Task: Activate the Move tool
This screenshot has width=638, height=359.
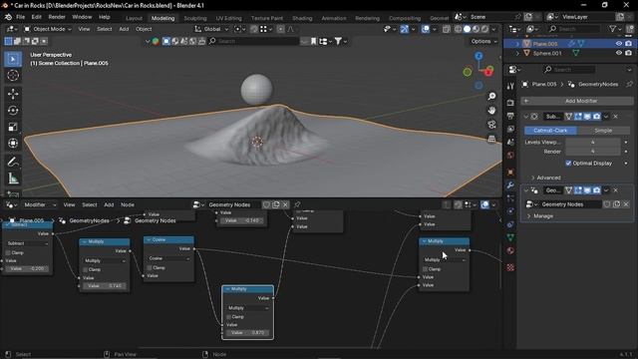Action: click(x=13, y=94)
